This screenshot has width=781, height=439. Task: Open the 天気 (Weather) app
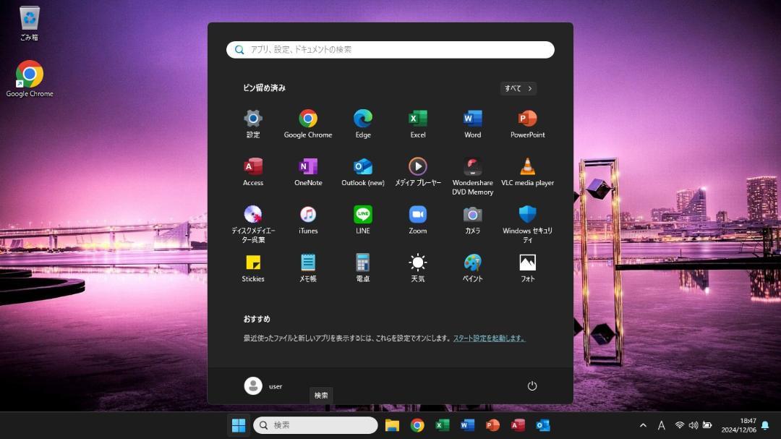tap(417, 268)
